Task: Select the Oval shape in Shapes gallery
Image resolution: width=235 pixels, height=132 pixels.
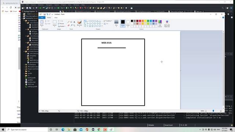Action: click(90, 21)
